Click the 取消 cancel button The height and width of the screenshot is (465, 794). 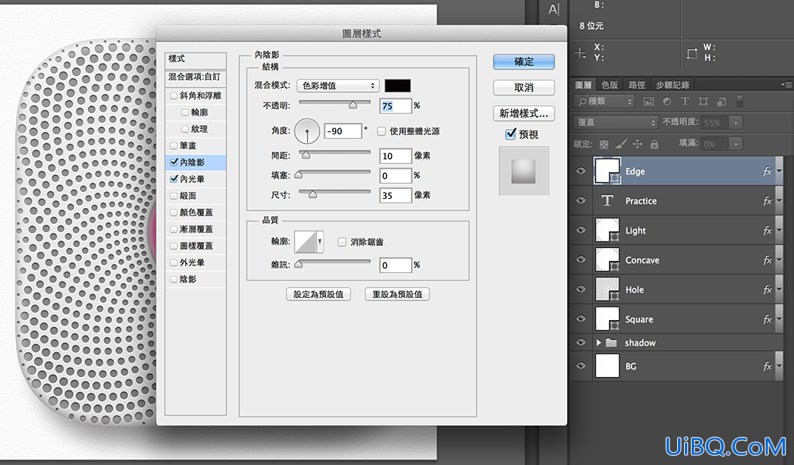(x=523, y=88)
